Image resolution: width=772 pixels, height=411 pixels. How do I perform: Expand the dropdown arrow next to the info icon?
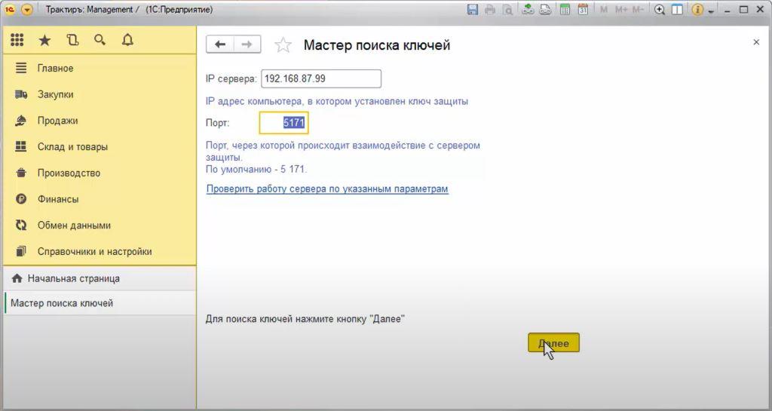pos(711,10)
